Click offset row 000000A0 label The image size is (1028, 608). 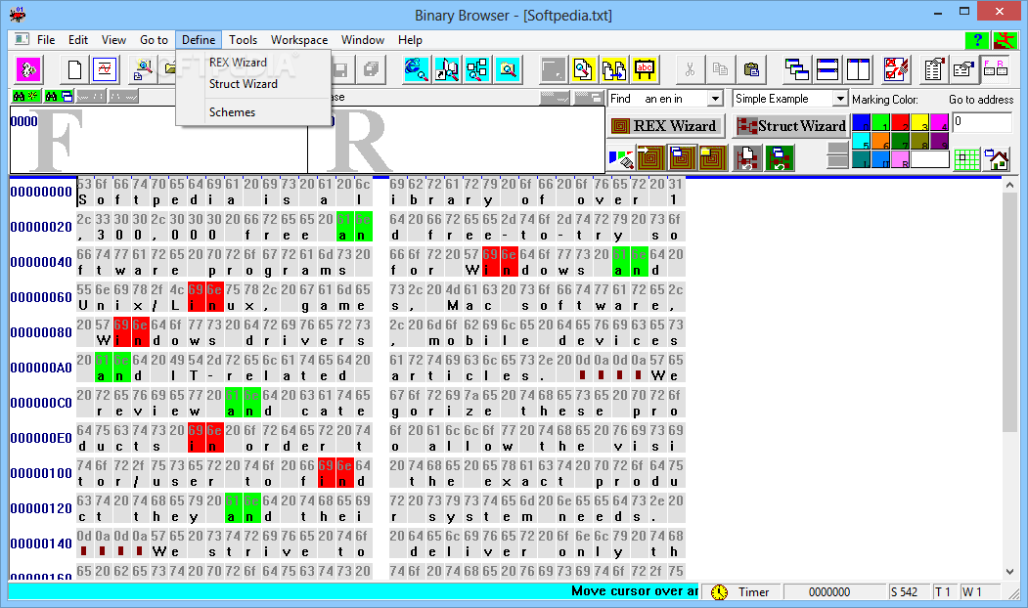41,368
